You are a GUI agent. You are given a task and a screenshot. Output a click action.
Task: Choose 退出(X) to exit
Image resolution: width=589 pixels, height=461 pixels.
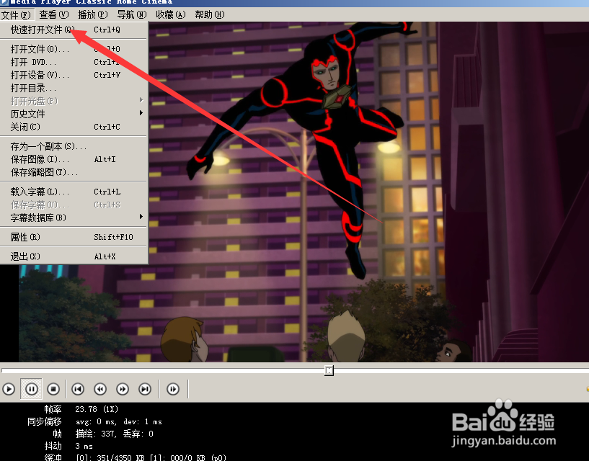point(74,256)
